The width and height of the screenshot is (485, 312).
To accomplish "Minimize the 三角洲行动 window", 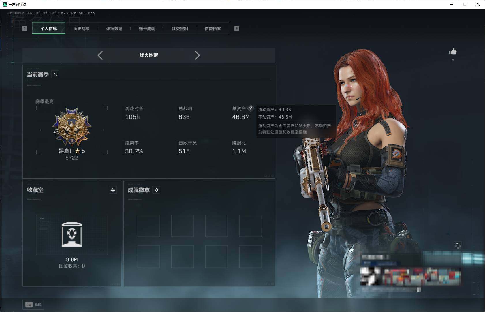I will coord(452,4).
